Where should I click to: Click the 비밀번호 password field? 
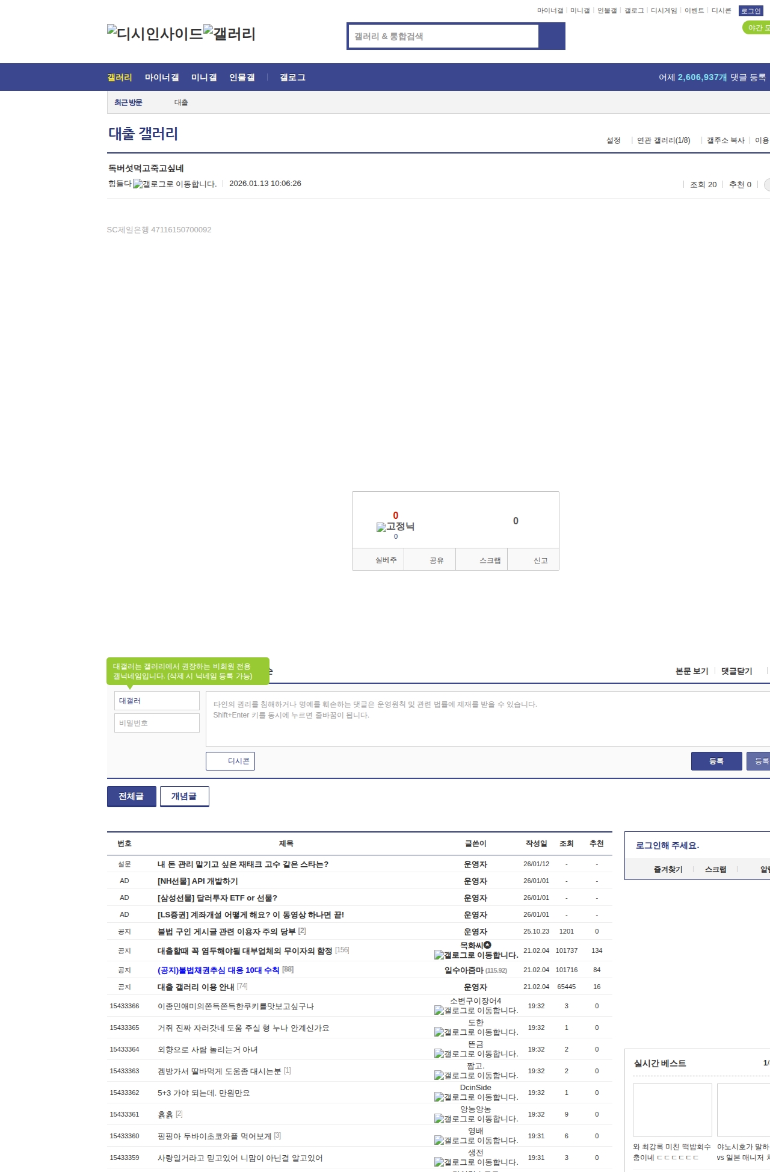[157, 723]
